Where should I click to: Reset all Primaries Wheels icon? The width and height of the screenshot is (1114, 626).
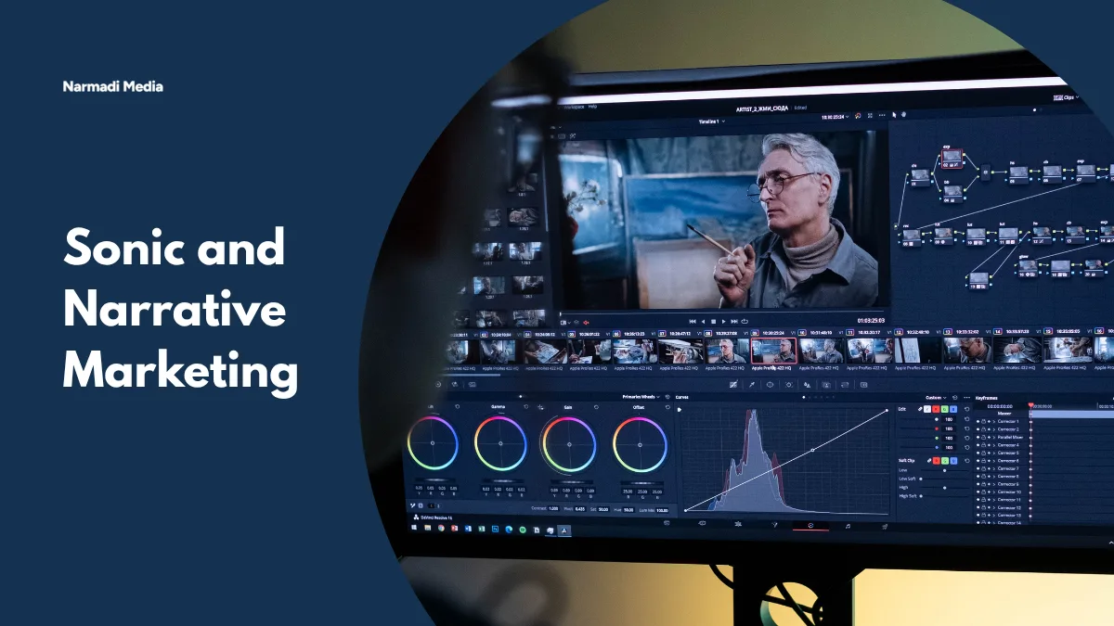pyautogui.click(x=667, y=397)
